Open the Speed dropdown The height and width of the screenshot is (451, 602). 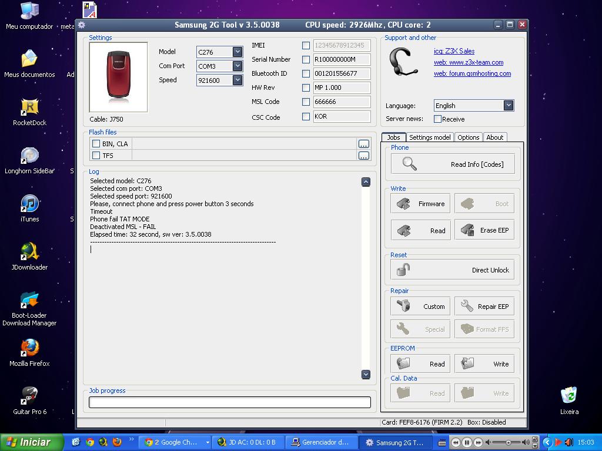coord(238,80)
